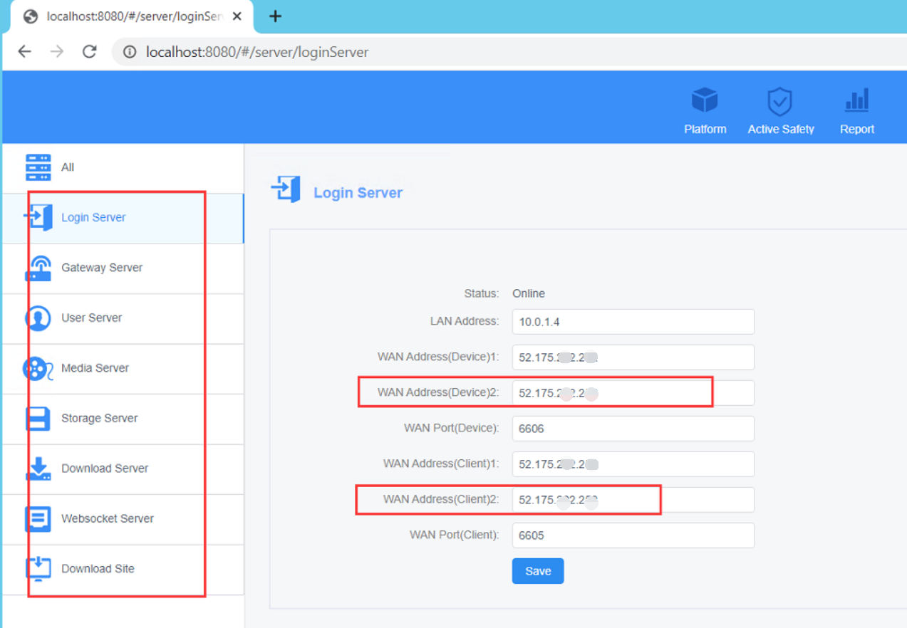Click the Download Server arrow icon
The height and width of the screenshot is (628, 907).
click(x=38, y=469)
